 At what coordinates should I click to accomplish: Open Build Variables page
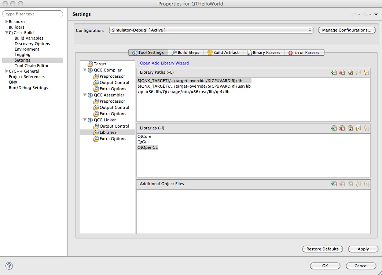pos(29,38)
